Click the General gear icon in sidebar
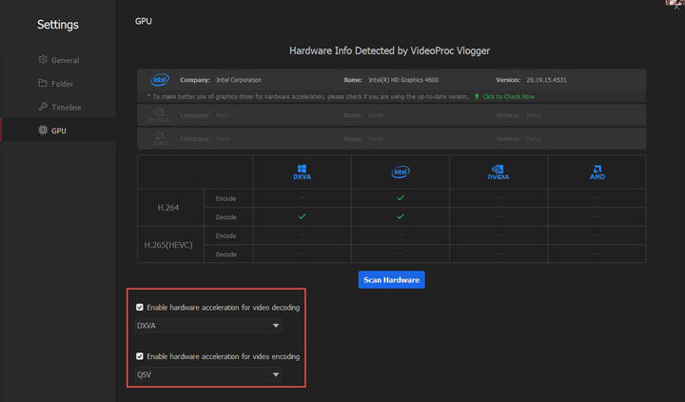Viewport: 685px width, 402px height. 42,60
